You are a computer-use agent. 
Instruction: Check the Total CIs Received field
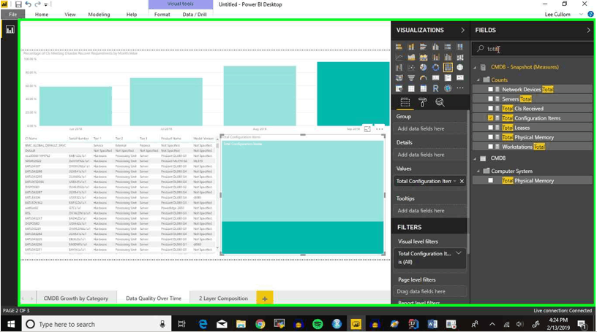[x=490, y=108]
